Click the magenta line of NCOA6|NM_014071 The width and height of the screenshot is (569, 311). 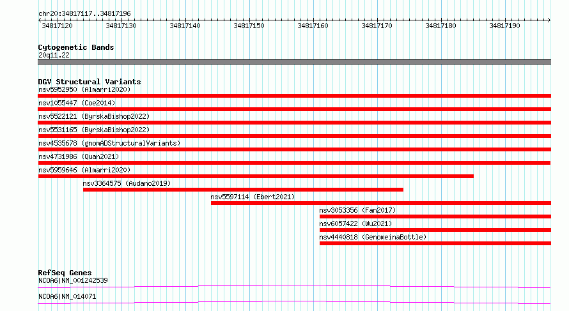point(294,302)
